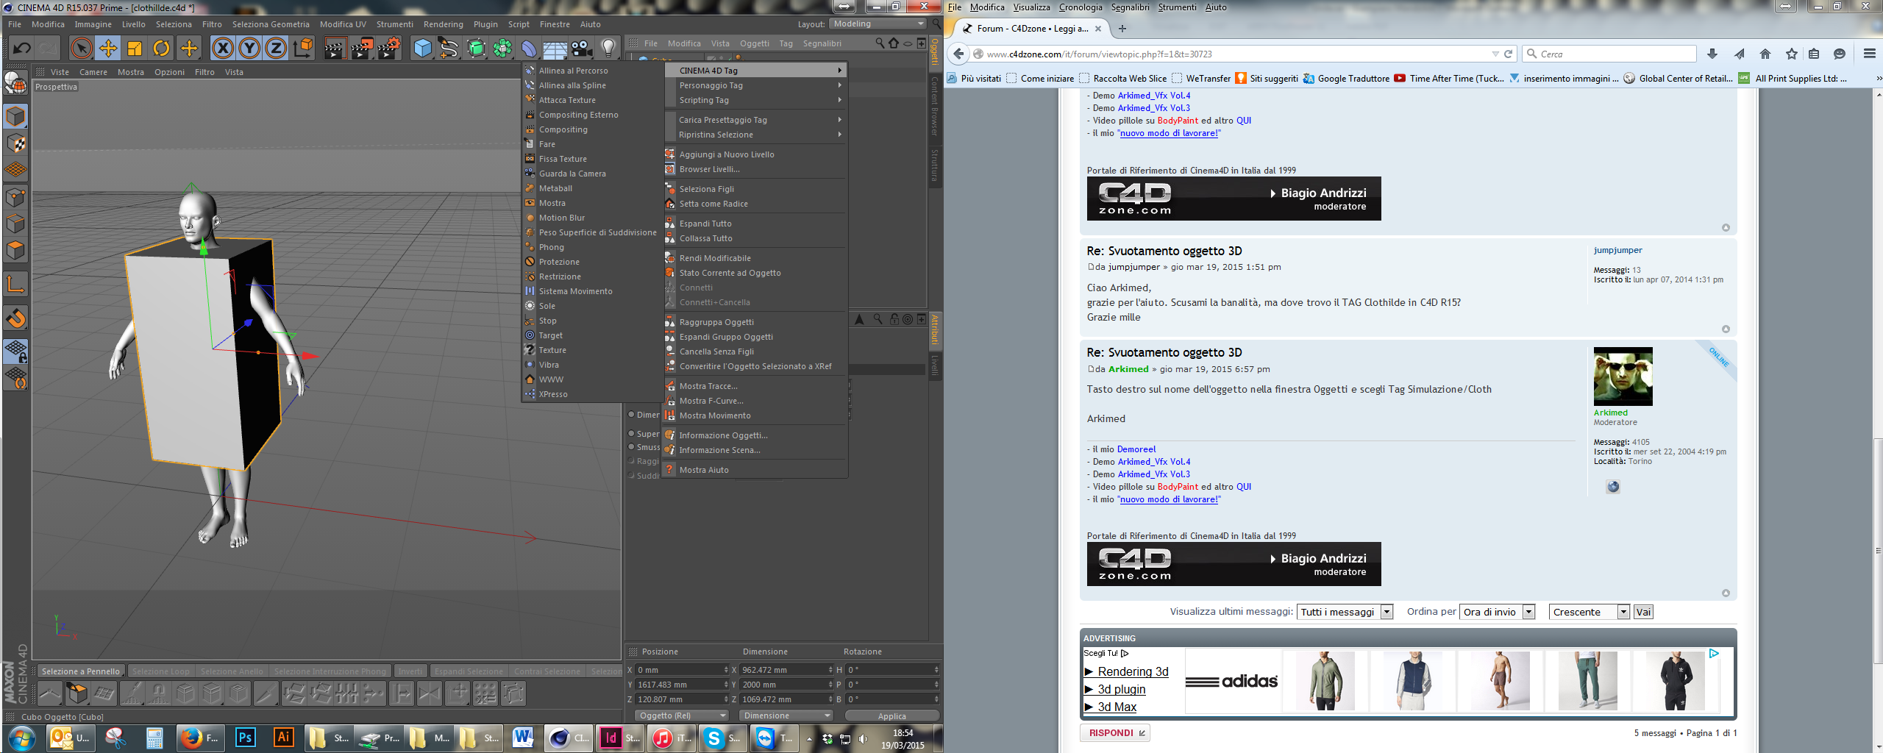Toggle the X axis lock

pyautogui.click(x=222, y=49)
